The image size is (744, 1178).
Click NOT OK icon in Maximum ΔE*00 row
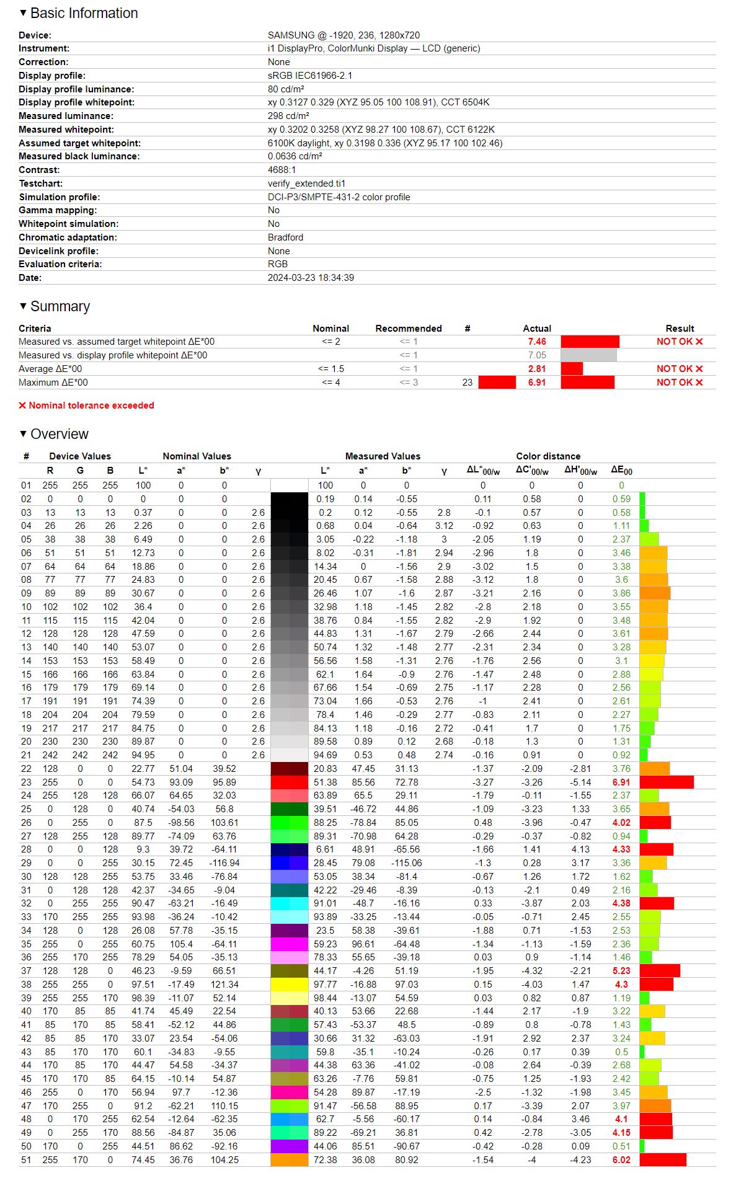click(x=699, y=383)
